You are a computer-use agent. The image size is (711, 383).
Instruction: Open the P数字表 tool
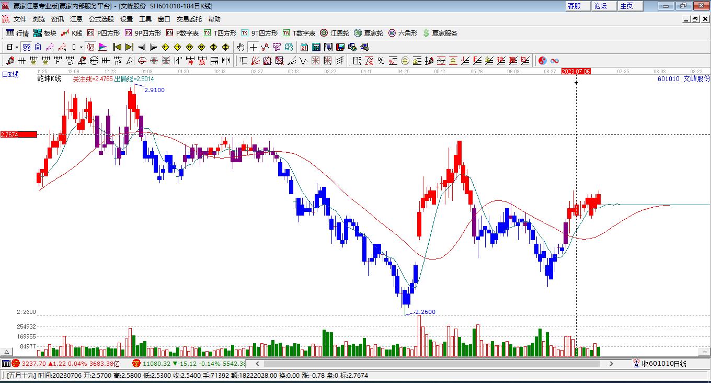coord(182,33)
